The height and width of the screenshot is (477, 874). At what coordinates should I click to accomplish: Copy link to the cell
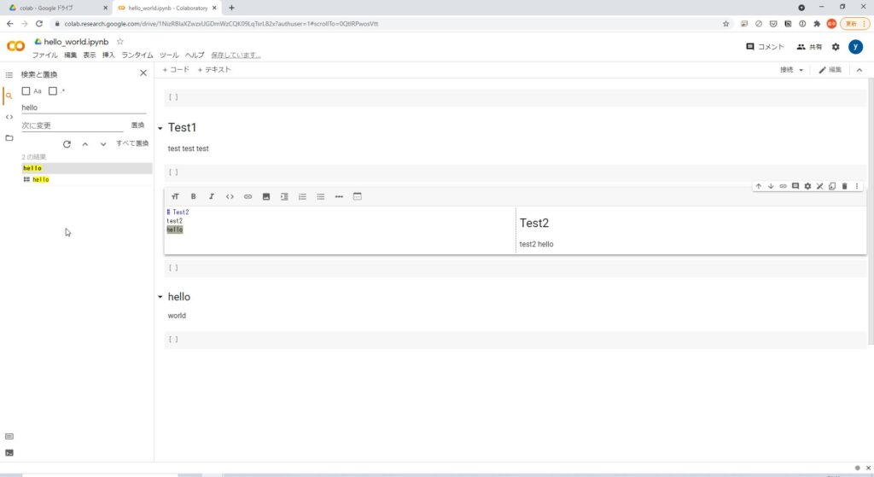(784, 186)
